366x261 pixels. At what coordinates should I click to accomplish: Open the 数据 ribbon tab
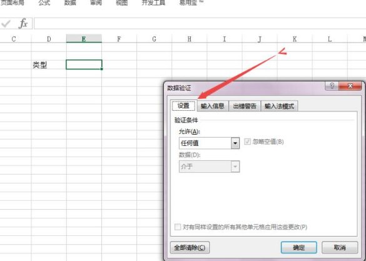[70, 3]
